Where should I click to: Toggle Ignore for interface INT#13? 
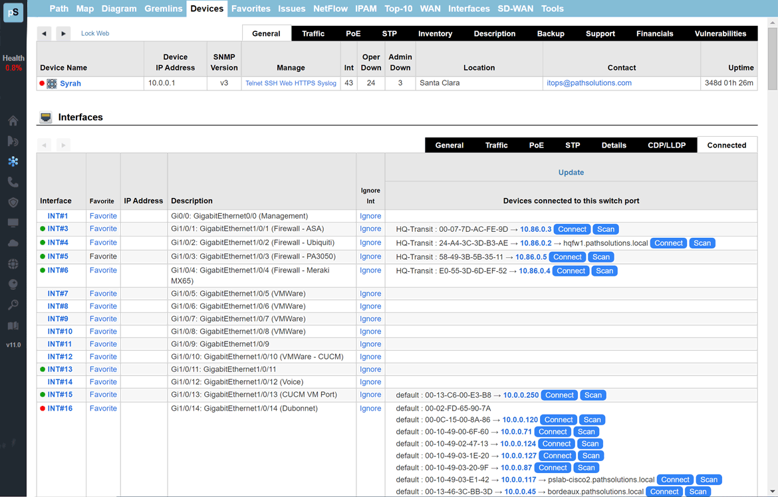(x=370, y=369)
